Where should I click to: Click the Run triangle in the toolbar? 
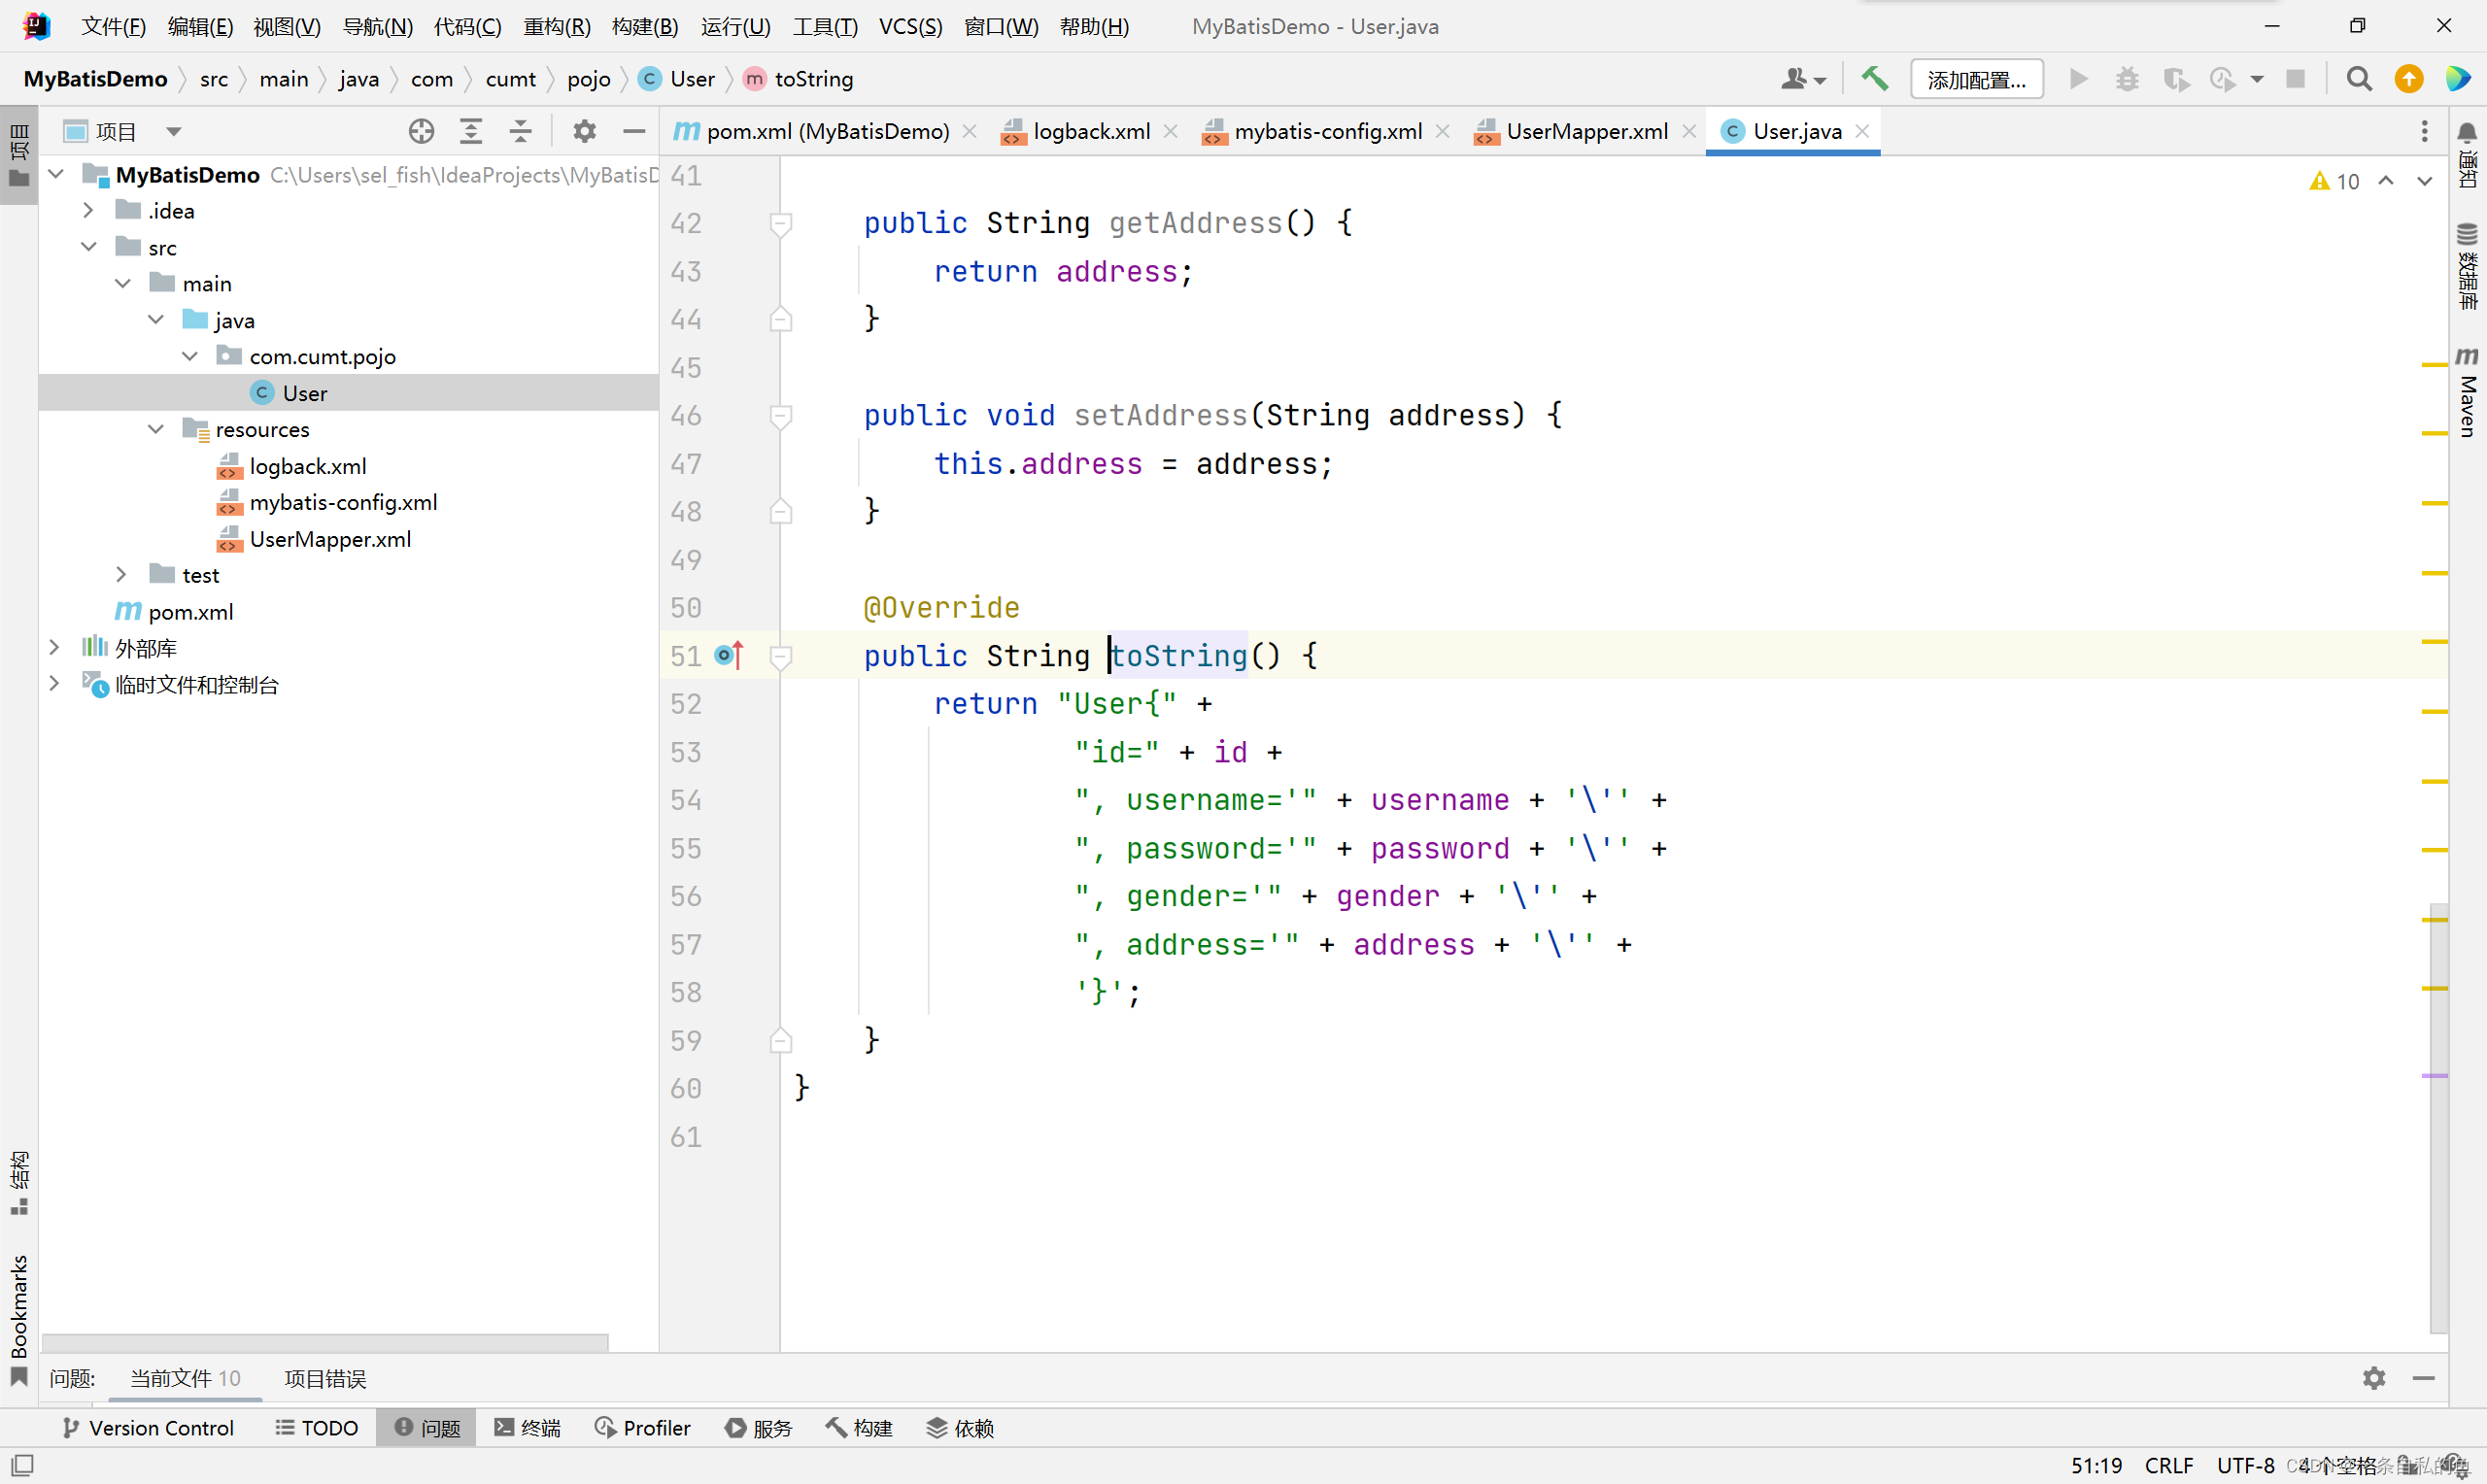click(2079, 79)
